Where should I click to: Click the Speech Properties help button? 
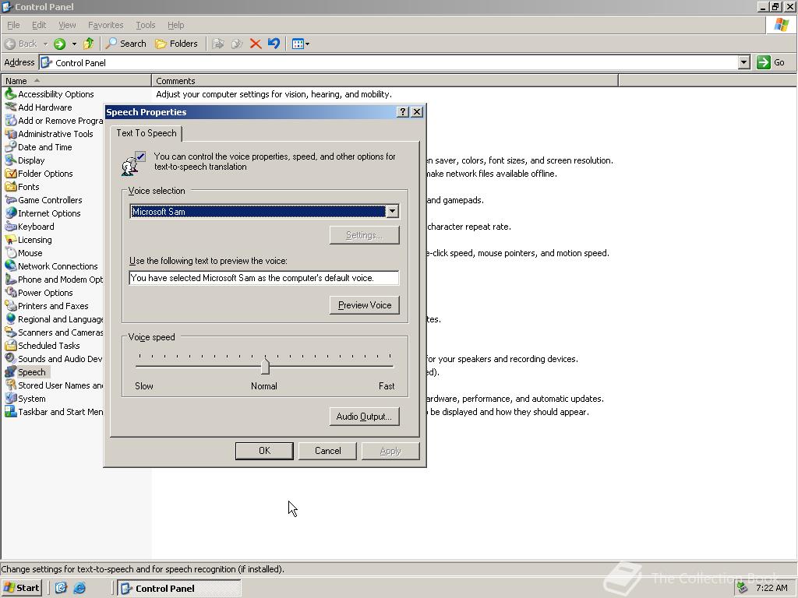pos(403,112)
